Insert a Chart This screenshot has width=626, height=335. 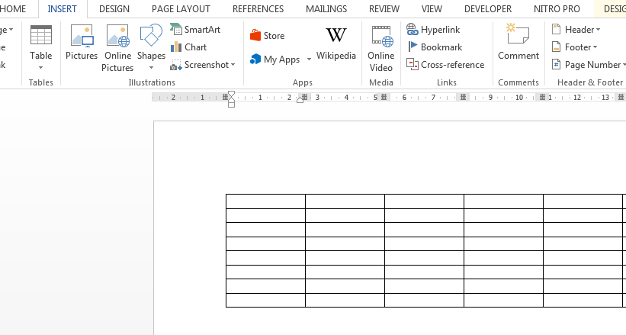[188, 47]
